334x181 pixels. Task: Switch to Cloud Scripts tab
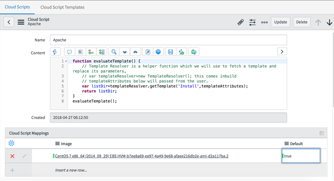click(17, 7)
